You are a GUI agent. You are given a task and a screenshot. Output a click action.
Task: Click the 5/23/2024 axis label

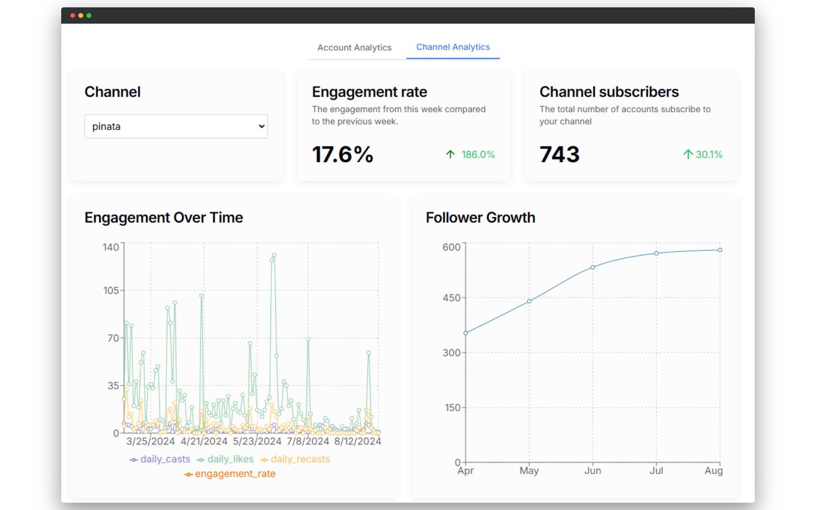tap(257, 441)
